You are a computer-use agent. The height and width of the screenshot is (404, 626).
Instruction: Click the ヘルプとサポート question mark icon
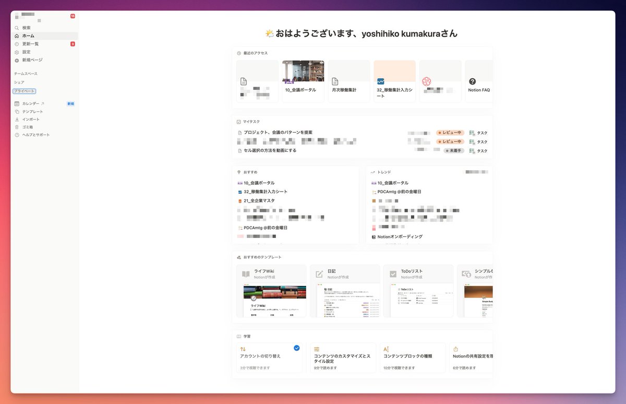17,135
